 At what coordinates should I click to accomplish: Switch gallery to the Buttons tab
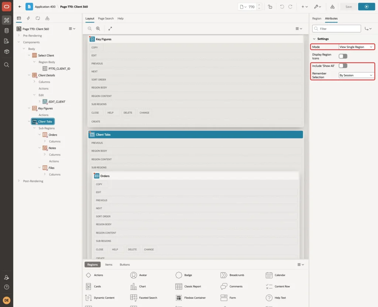tap(125, 265)
